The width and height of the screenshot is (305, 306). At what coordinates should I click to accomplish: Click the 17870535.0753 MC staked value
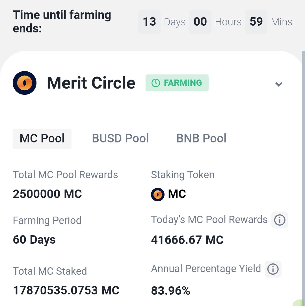point(66,290)
